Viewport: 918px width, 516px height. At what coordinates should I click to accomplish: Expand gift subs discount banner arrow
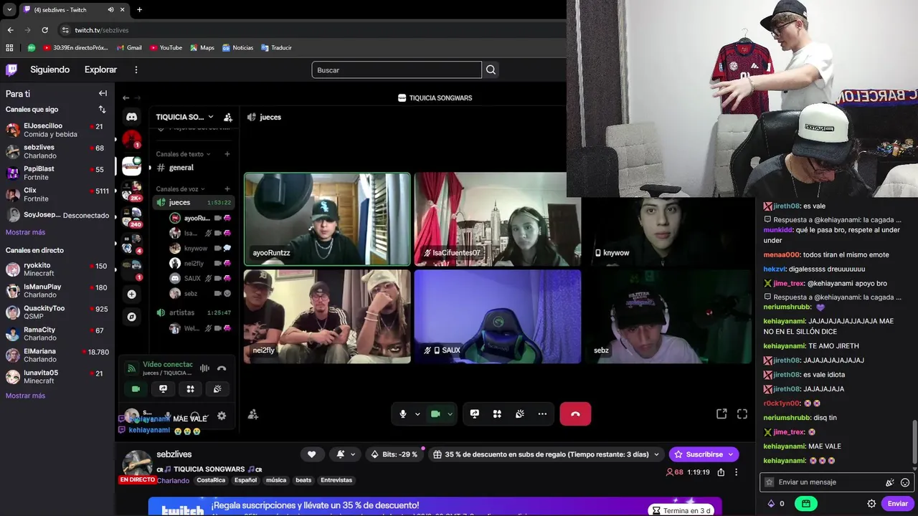tap(655, 454)
